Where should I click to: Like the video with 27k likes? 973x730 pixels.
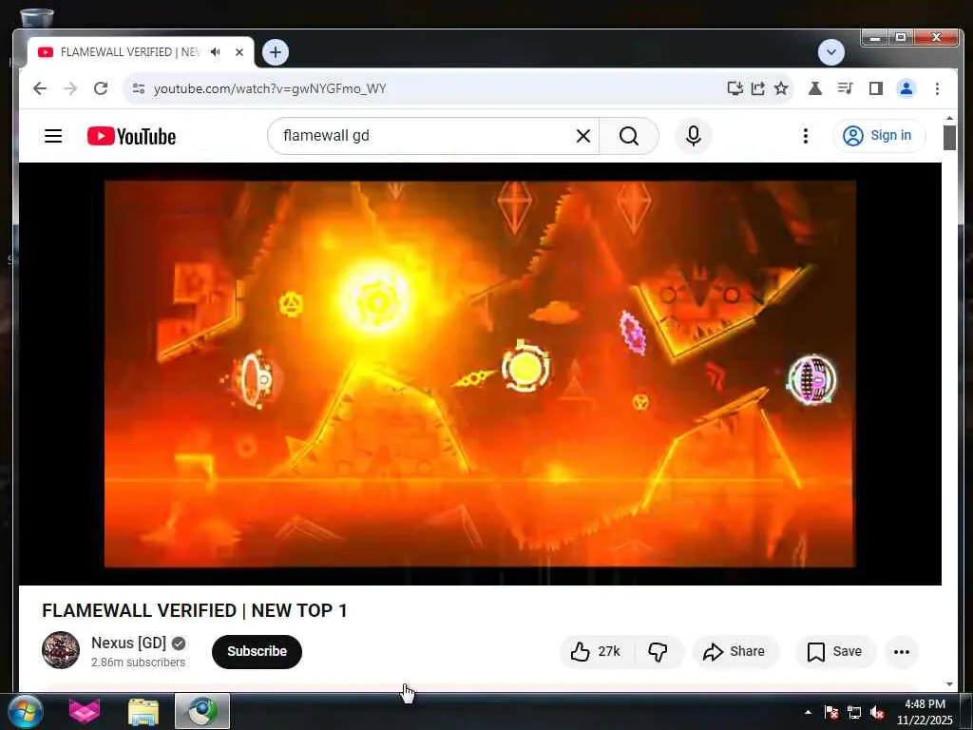pyautogui.click(x=597, y=652)
